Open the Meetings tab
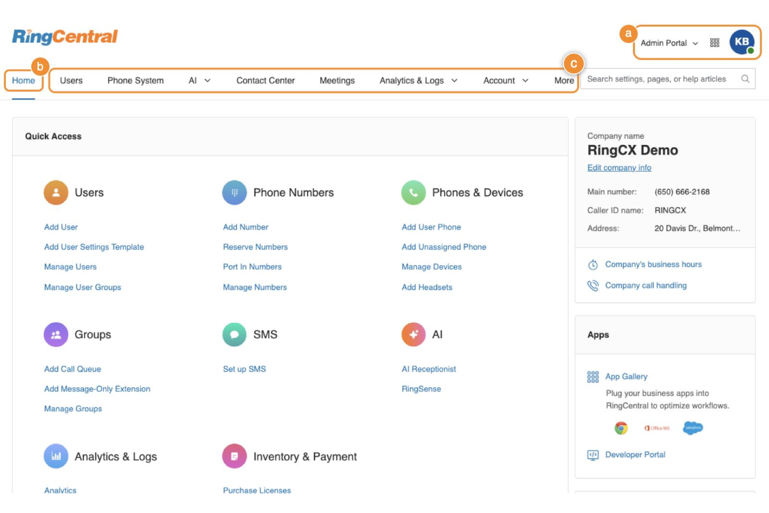This screenshot has height=513, width=769. click(337, 81)
